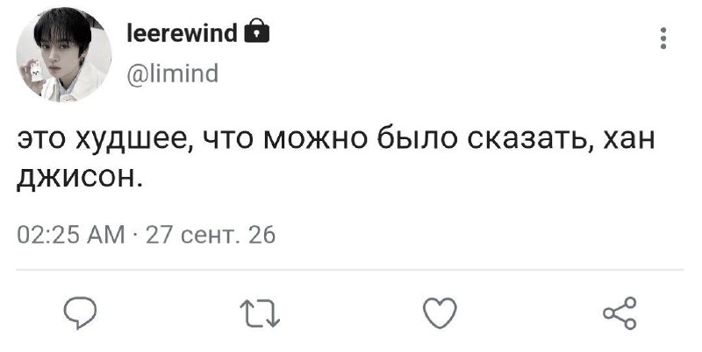This screenshot has width=702, height=352.
Task: Click the 02:25 AM timestamp
Action: [x=71, y=235]
